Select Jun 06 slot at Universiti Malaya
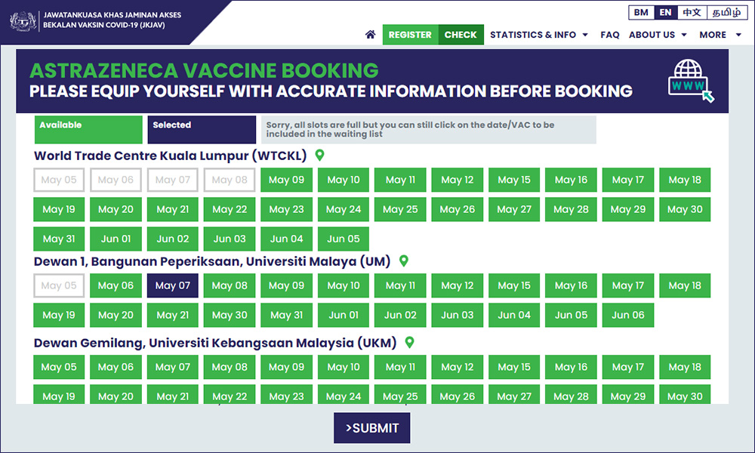 [x=628, y=316]
